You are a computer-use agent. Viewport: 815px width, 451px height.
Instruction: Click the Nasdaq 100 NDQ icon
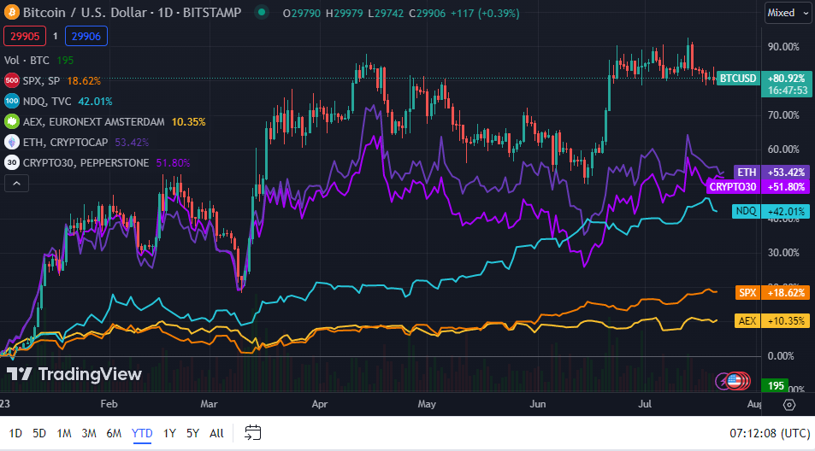point(11,101)
